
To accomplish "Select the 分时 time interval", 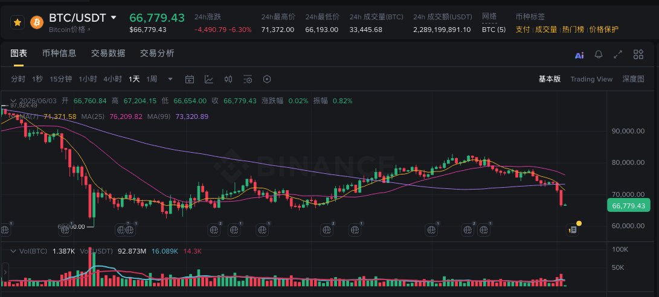I will pyautogui.click(x=18, y=79).
